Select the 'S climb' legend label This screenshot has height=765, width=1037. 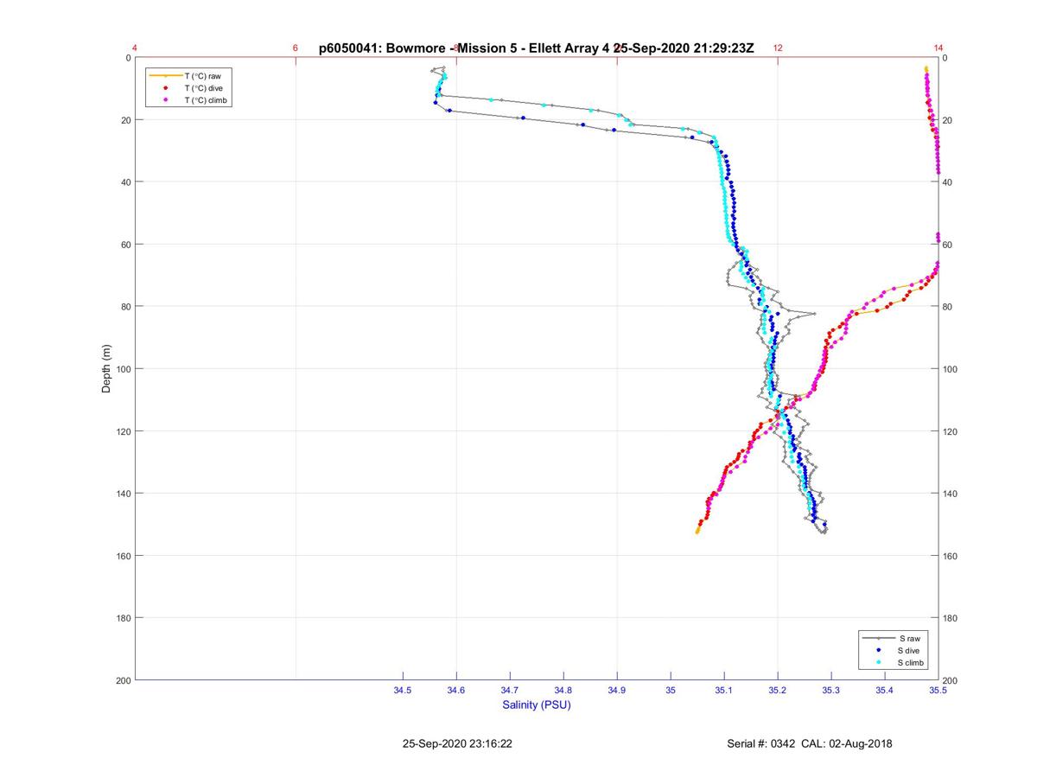[912, 662]
